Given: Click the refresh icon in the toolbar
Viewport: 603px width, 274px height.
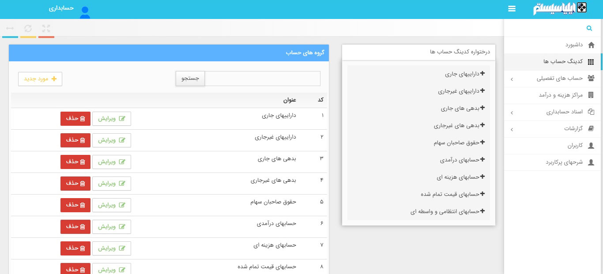Looking at the screenshot, I should tap(28, 28).
